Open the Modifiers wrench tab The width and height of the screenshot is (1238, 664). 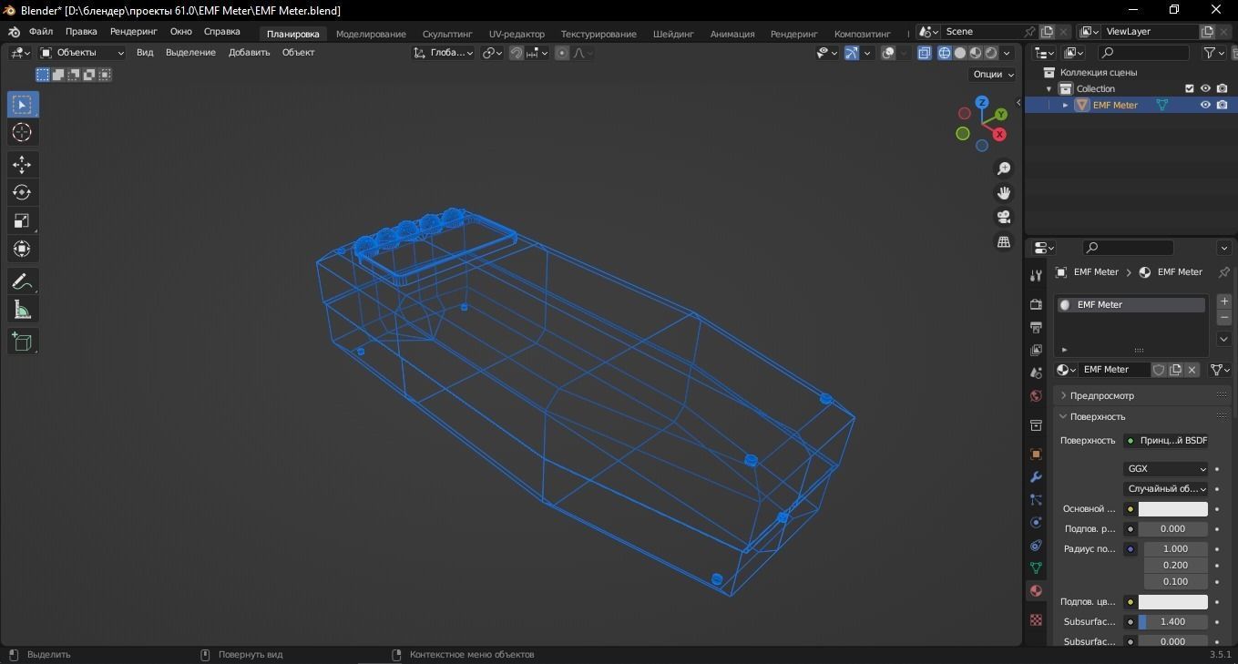click(x=1036, y=476)
